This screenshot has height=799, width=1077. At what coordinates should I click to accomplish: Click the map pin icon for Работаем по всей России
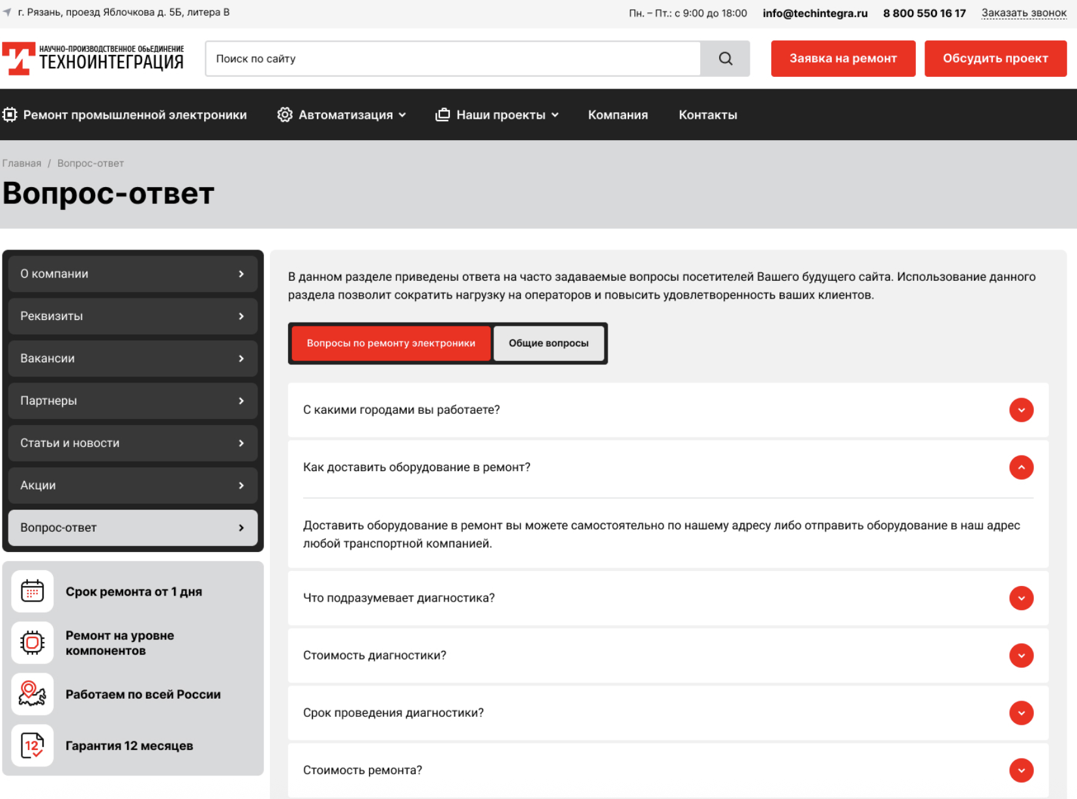click(x=33, y=694)
